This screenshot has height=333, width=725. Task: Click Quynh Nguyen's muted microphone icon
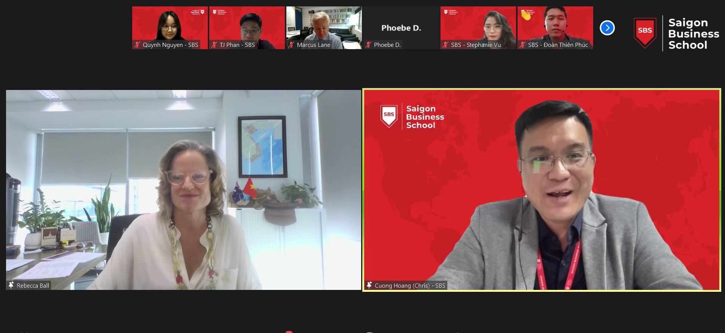138,45
